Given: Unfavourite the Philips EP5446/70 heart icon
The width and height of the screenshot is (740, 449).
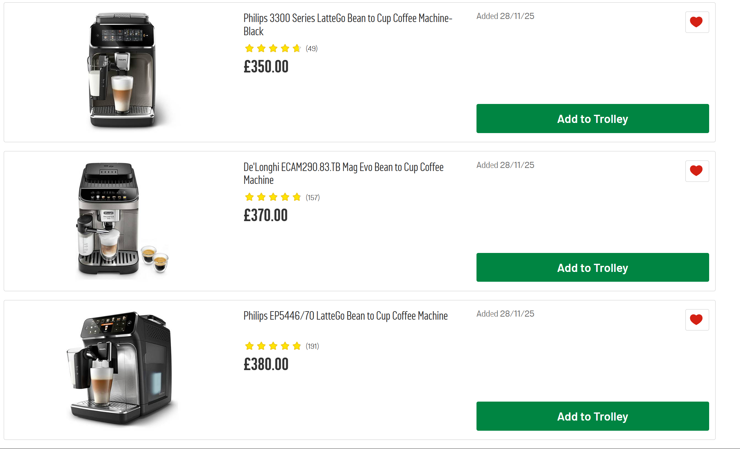Looking at the screenshot, I should (697, 320).
